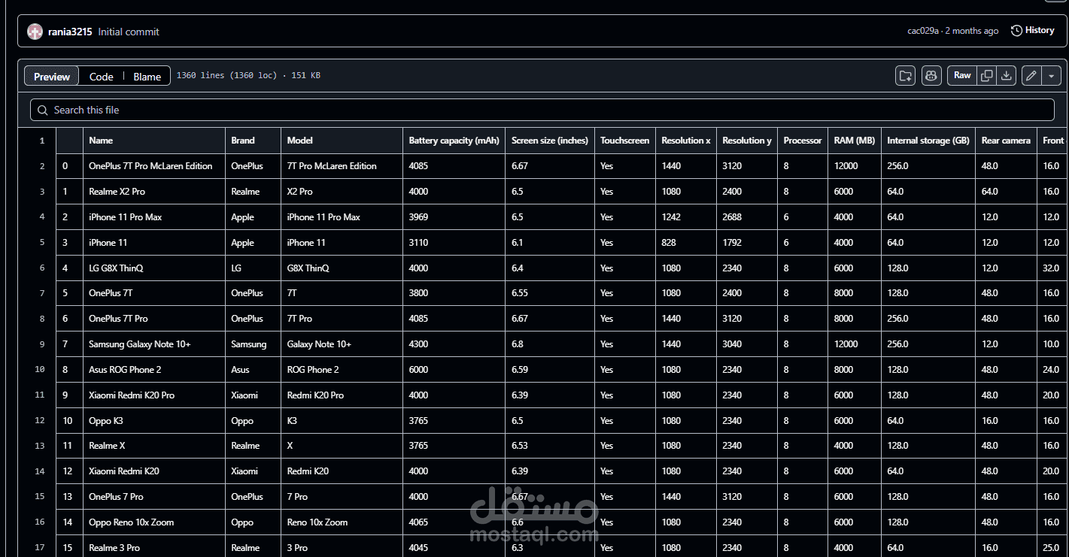The image size is (1069, 557).
Task: Open the Raw file view
Action: 962,75
